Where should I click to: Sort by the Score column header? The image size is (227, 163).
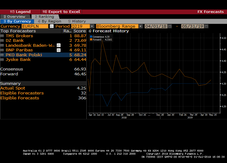point(80,31)
